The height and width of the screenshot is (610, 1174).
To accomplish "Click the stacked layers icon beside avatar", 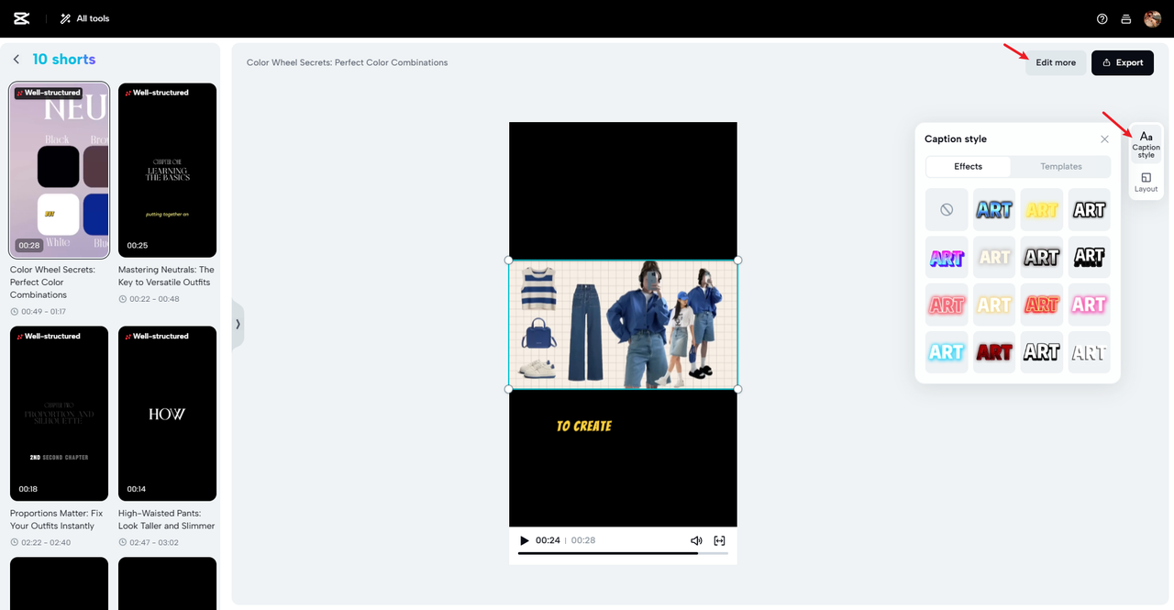I will pos(1127,18).
